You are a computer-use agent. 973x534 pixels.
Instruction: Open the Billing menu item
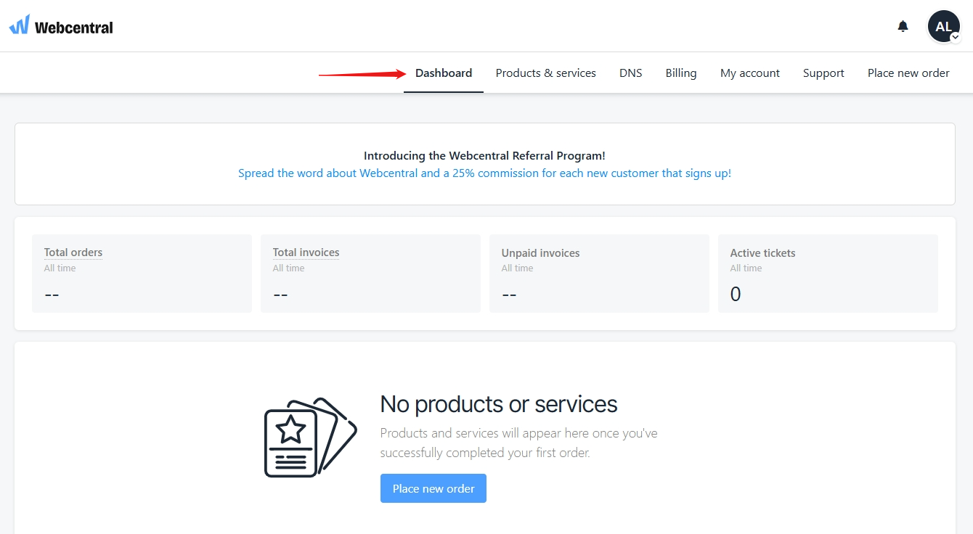680,73
